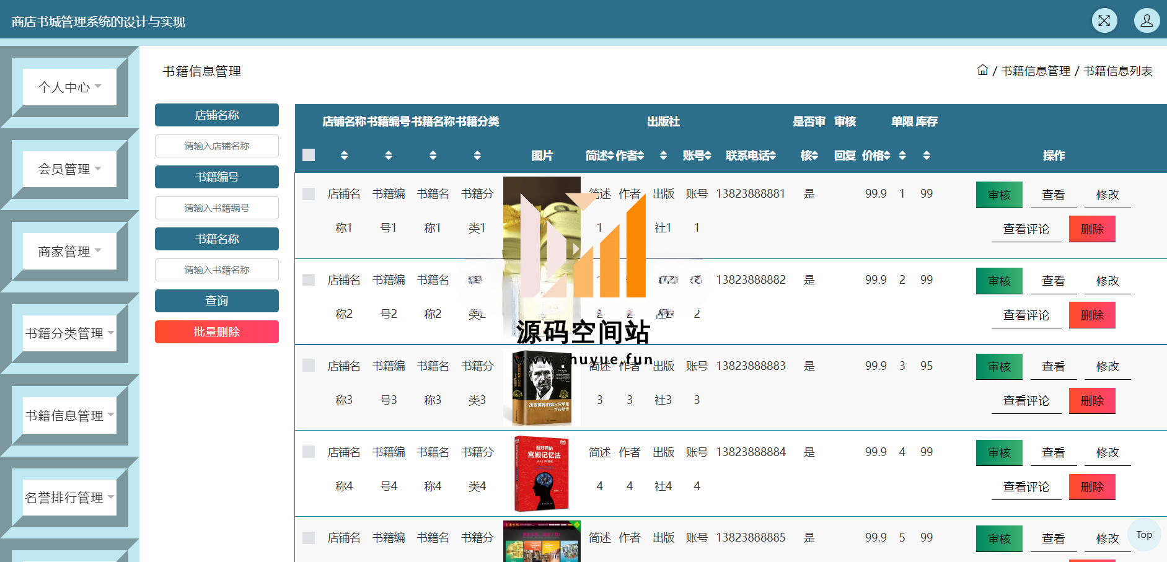The image size is (1167, 562).
Task: Click 查看 for row 13823888881
Action: click(1053, 195)
